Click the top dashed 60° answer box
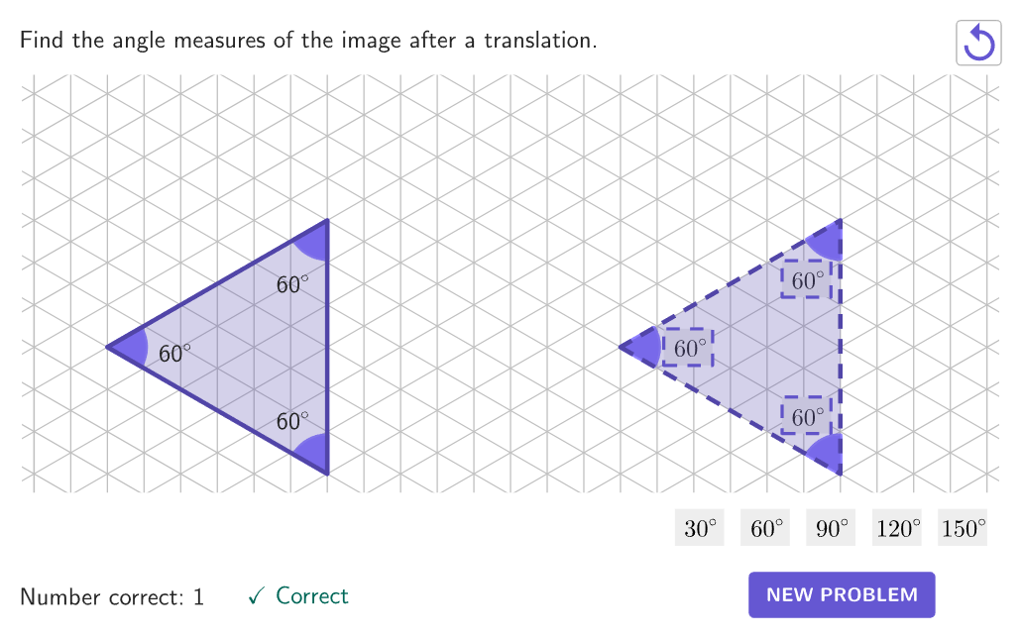The width and height of the screenshot is (1023, 639). click(x=807, y=279)
